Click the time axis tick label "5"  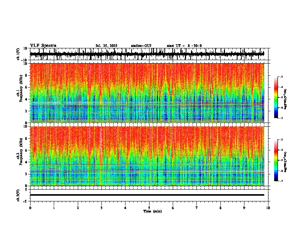(149, 208)
